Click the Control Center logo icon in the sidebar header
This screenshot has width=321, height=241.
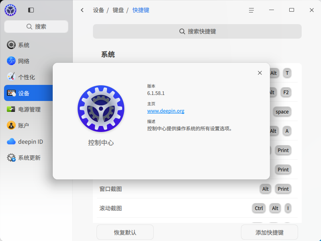click(x=10, y=10)
